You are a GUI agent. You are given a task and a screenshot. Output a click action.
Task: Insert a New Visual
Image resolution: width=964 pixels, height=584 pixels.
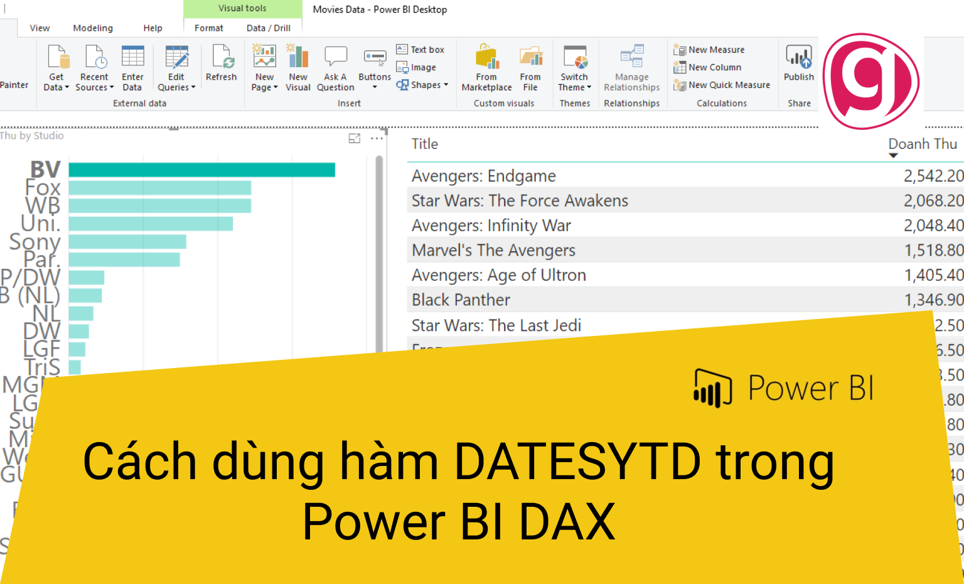298,68
